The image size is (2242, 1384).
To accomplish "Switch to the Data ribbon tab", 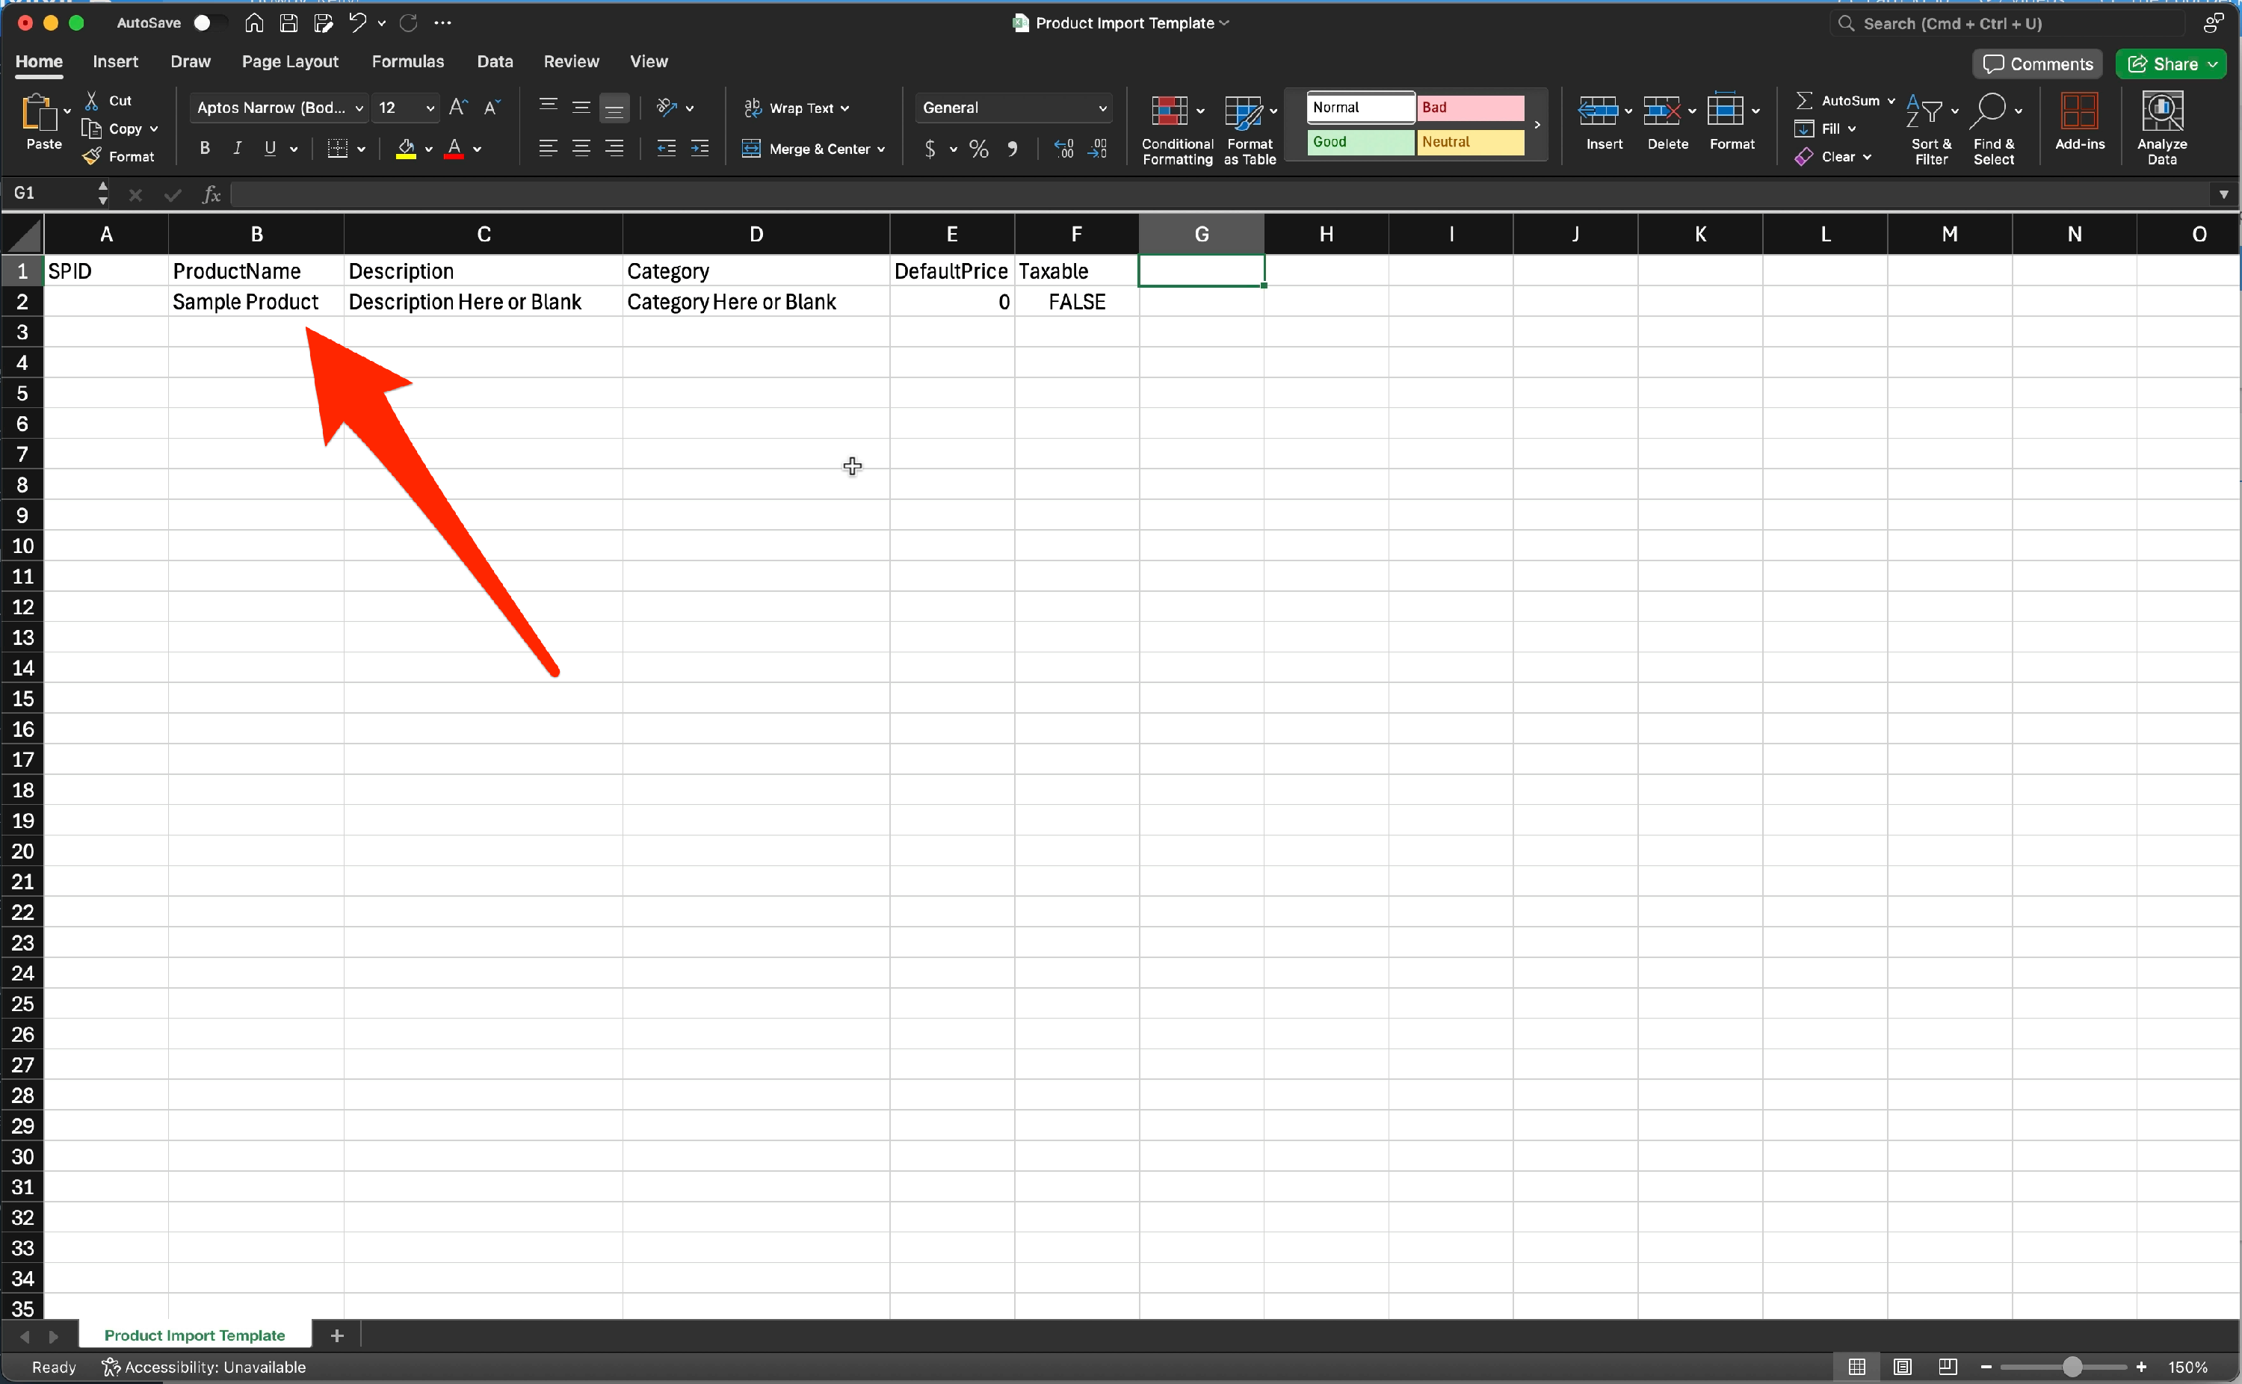I will coord(494,61).
